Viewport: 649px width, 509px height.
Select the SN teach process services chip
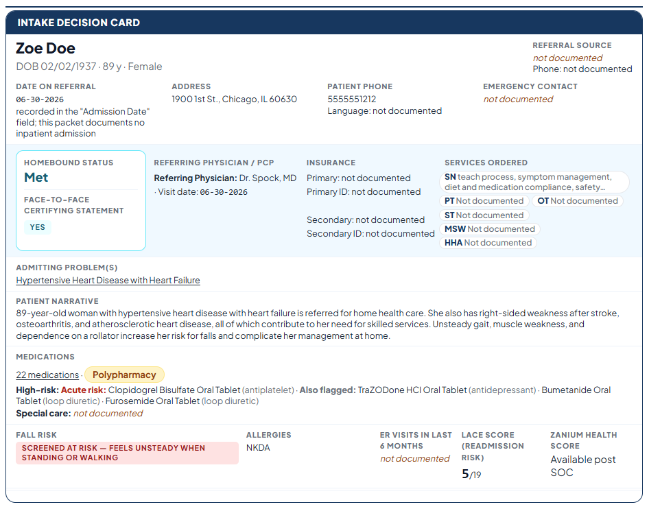point(534,182)
